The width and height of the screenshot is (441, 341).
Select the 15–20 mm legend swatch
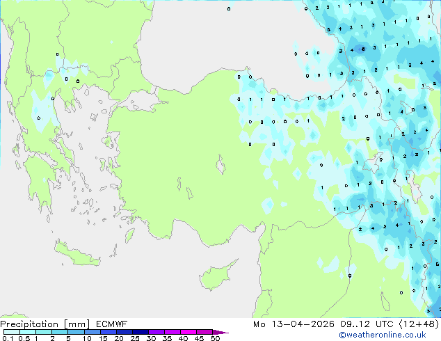point(108,332)
